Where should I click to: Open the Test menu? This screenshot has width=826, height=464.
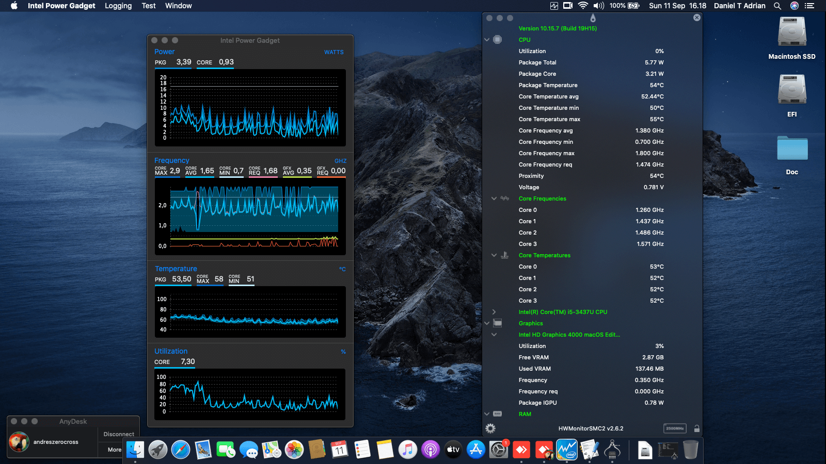point(149,6)
